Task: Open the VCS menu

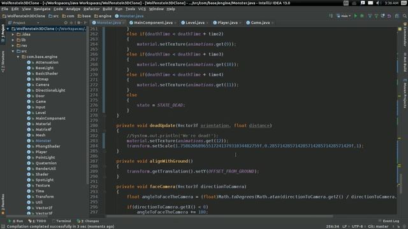Action: [142, 9]
